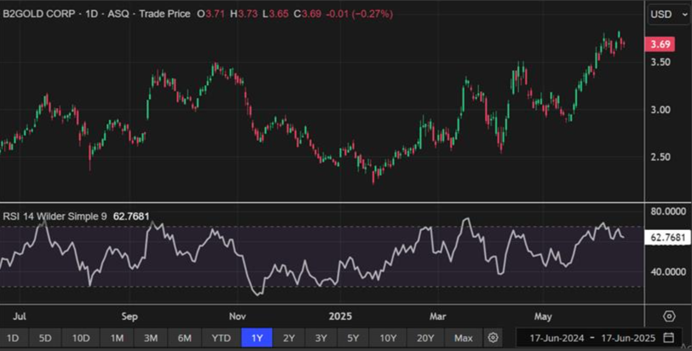Click the 62.7681 RSI axis value tag
Image resolution: width=692 pixels, height=351 pixels.
pyautogui.click(x=667, y=237)
